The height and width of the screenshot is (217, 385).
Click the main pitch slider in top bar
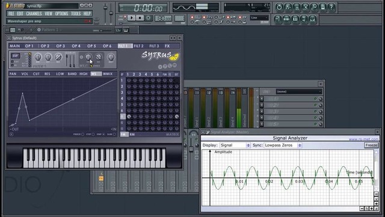[x=111, y=13]
